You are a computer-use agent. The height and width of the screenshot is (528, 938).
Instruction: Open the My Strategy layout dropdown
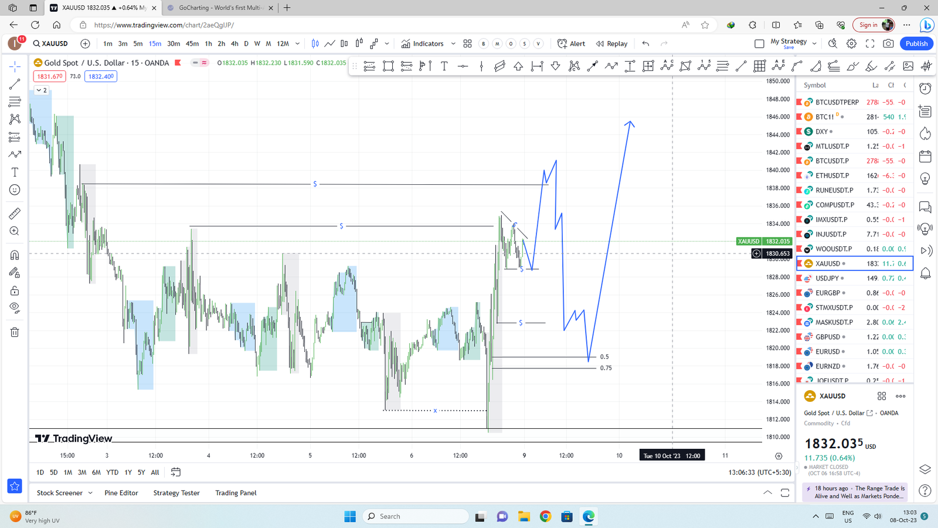pyautogui.click(x=814, y=43)
